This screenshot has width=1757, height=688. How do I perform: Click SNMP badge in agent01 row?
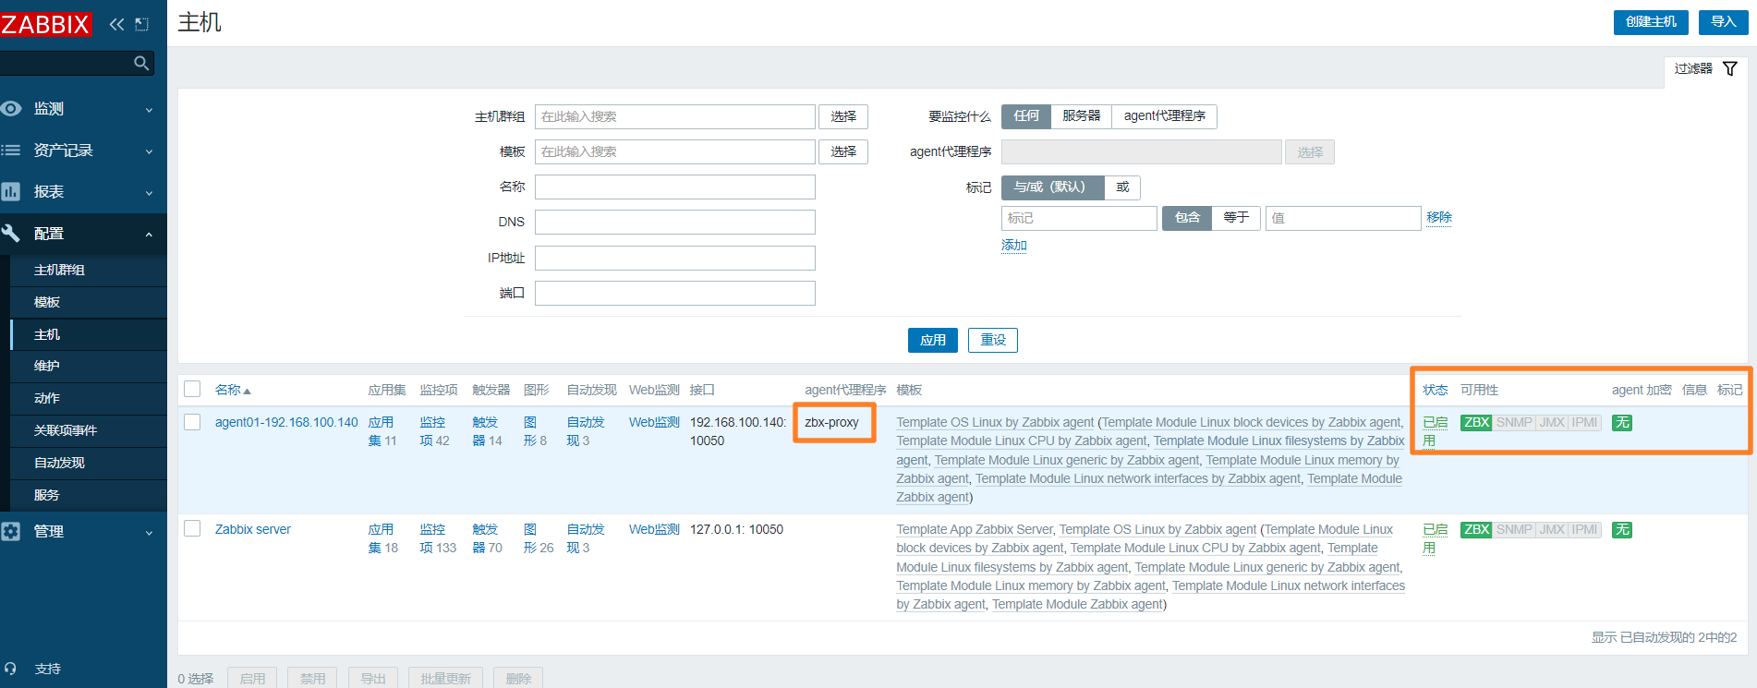click(1514, 422)
